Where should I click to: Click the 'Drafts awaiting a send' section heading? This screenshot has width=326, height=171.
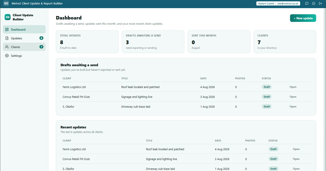click(79, 65)
